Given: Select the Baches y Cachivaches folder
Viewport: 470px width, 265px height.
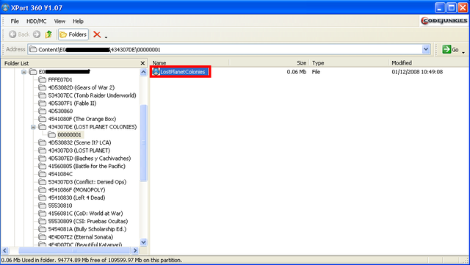Looking at the screenshot, I should pyautogui.click(x=90, y=159).
